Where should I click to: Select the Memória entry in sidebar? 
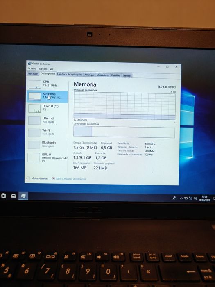(48, 97)
